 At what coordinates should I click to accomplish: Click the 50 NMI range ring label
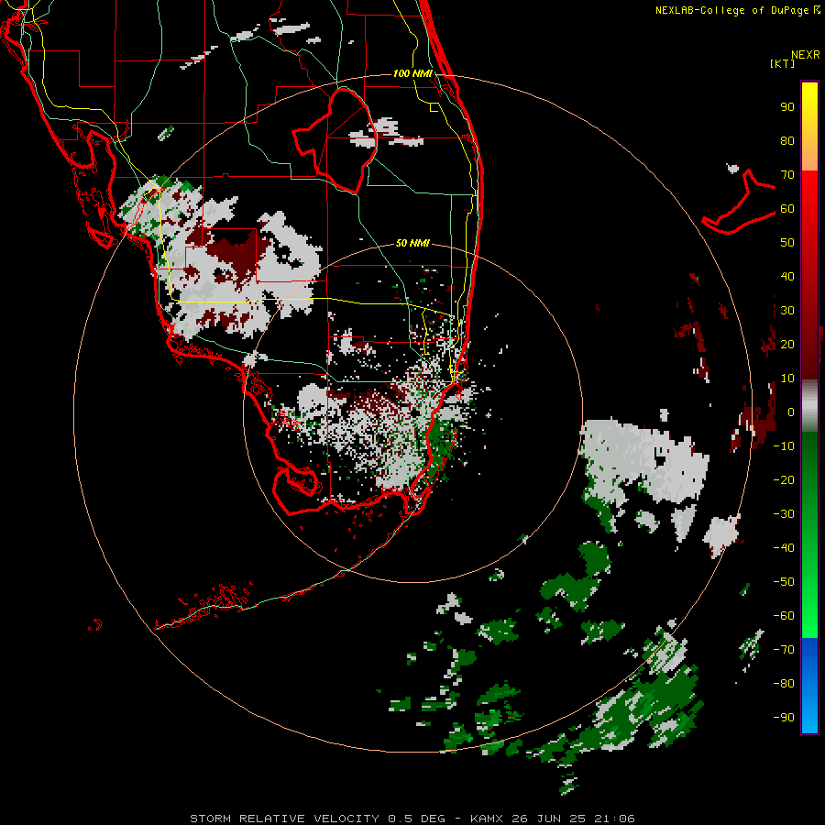pos(412,243)
